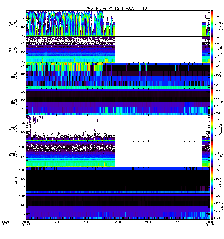Select the color bar beside the thb fbk edc34 panel
Image resolution: width=224 pixels, height=239 pixels.
(x=212, y=76)
